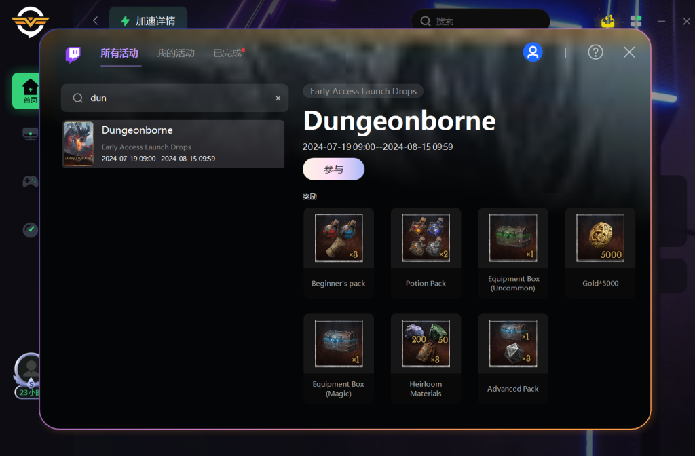
Task: Click the 搜索 search box in main window
Action: (x=481, y=21)
